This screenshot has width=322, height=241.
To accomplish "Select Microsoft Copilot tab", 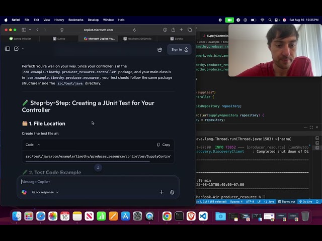I will pyautogui.click(x=98, y=39).
